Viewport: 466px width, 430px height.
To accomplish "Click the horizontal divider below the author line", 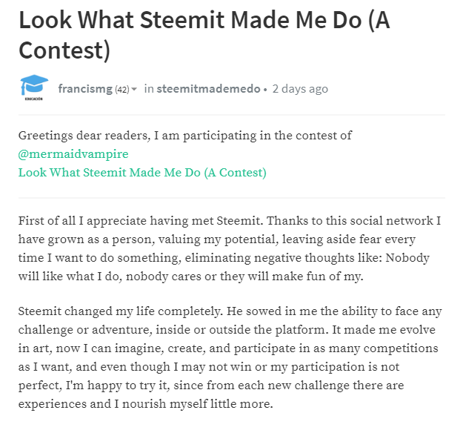I will click(232, 114).
